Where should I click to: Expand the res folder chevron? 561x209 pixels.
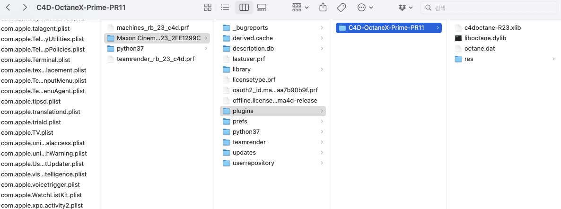[554, 59]
